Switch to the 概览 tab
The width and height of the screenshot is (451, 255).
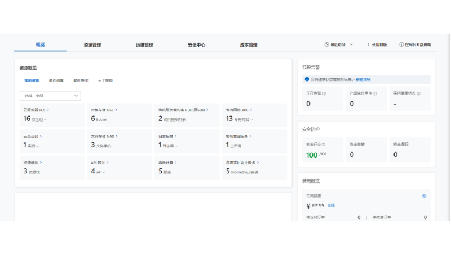pos(40,44)
